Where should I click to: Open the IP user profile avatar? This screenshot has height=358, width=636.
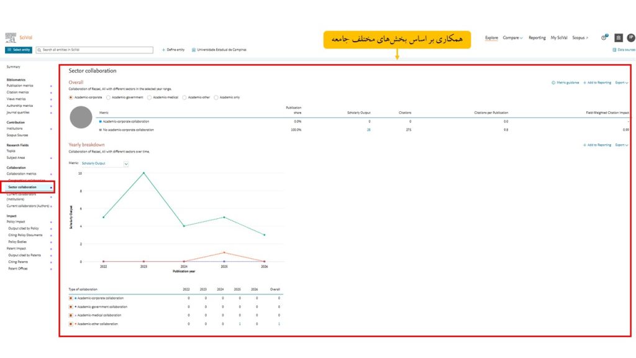pyautogui.click(x=631, y=38)
